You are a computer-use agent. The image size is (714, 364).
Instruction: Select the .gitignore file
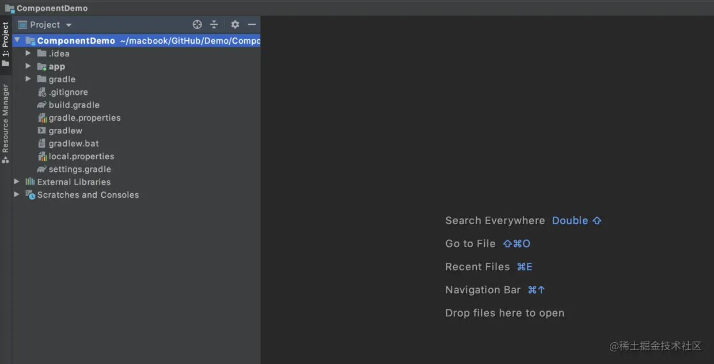pos(68,92)
